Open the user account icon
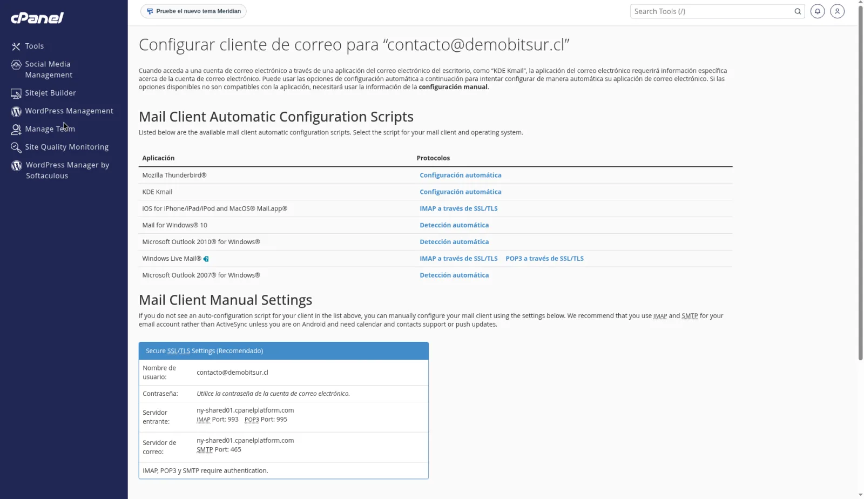The image size is (864, 499). click(x=837, y=11)
